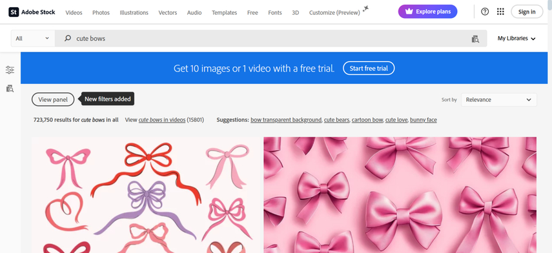
Task: Click the visual search camera icon in search bar
Action: click(x=475, y=39)
